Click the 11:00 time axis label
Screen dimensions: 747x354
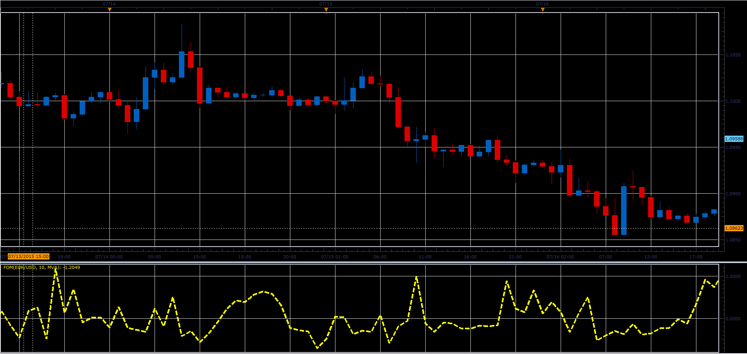pos(425,257)
